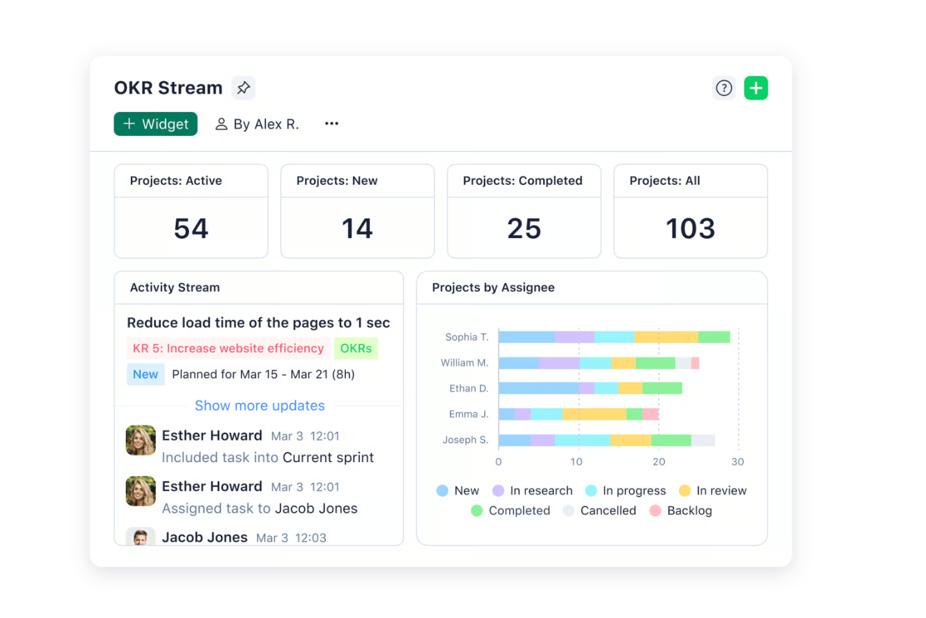Click the New status label
This screenshot has width=926, height=618.
[145, 374]
